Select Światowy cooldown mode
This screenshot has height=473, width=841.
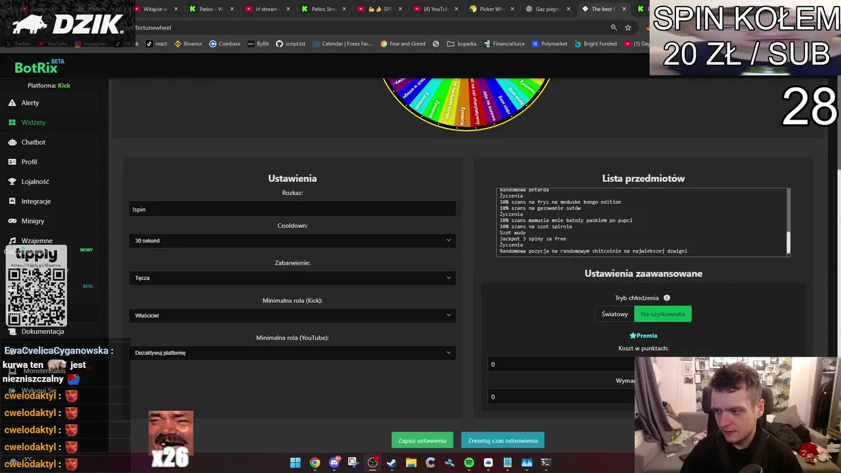[615, 314]
